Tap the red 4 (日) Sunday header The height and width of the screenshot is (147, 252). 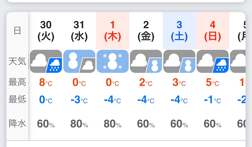point(213,31)
